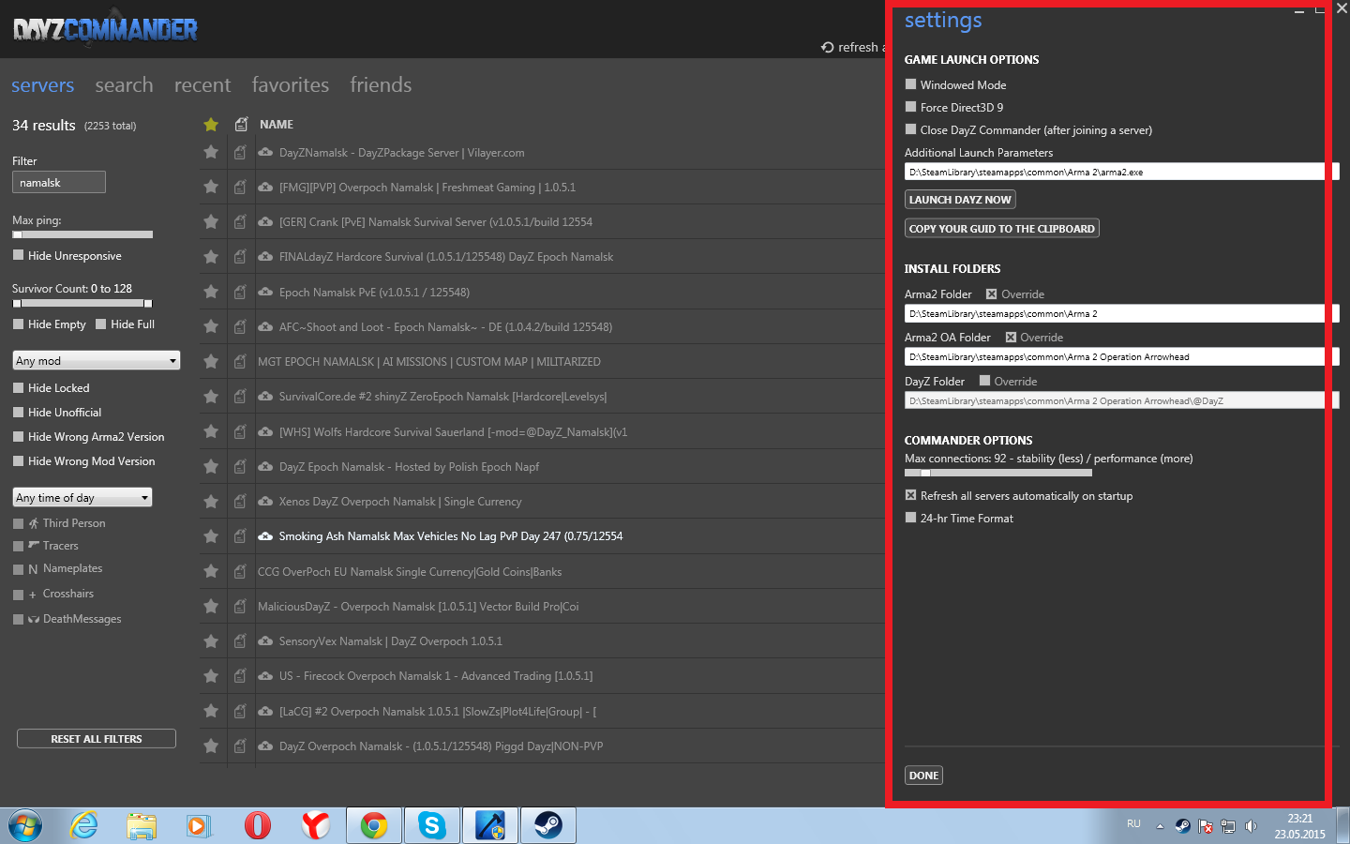Viewport: 1350px width, 844px height.
Task: Enable Hide Unresponsive filter
Action: click(x=18, y=255)
